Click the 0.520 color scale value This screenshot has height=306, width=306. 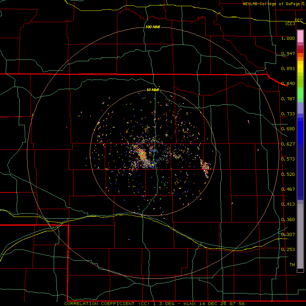288,174
